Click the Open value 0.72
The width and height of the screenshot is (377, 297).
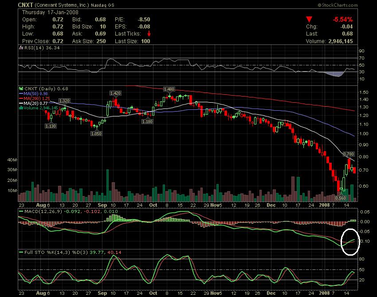pos(58,20)
